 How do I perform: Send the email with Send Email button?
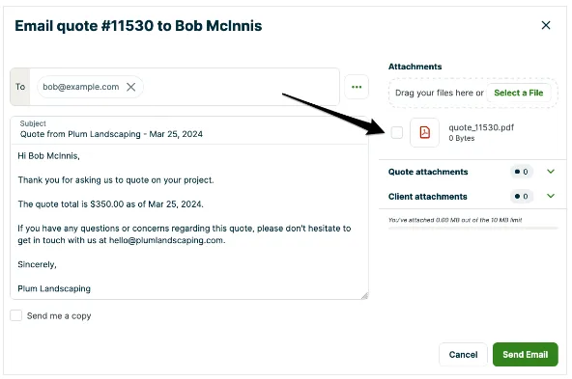[x=525, y=354]
